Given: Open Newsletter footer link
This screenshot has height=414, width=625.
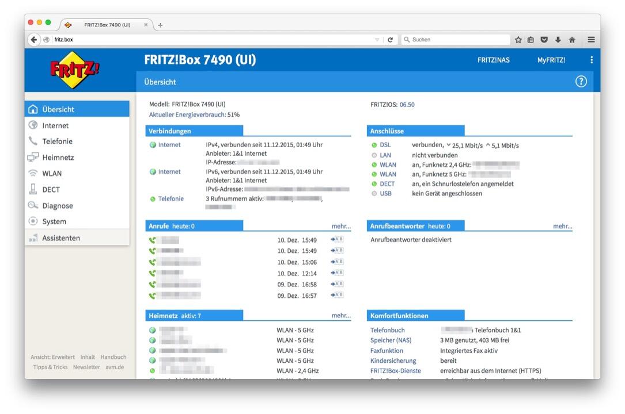Looking at the screenshot, I should pos(86,367).
